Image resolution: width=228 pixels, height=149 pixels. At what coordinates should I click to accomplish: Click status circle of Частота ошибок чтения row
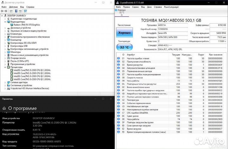[x=118, y=58]
